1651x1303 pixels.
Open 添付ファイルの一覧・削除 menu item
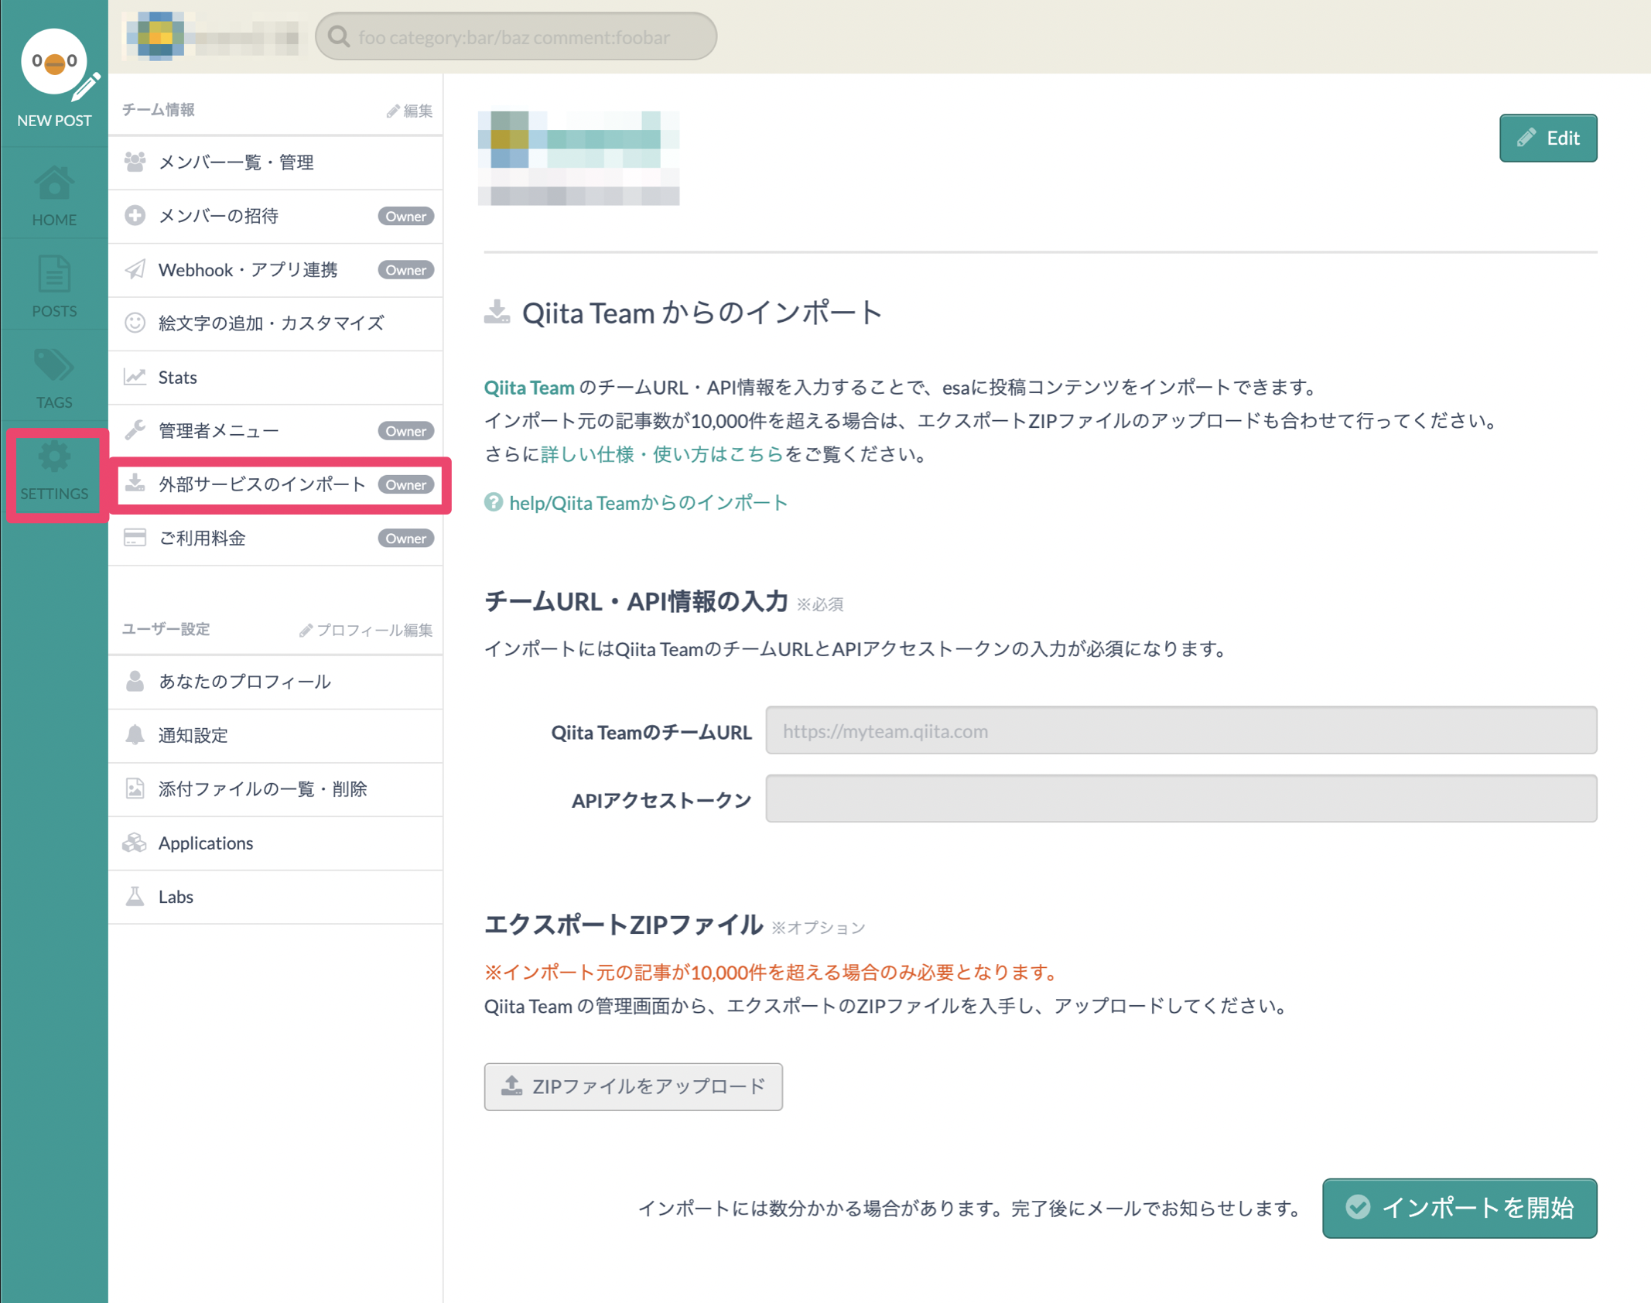tap(275, 788)
